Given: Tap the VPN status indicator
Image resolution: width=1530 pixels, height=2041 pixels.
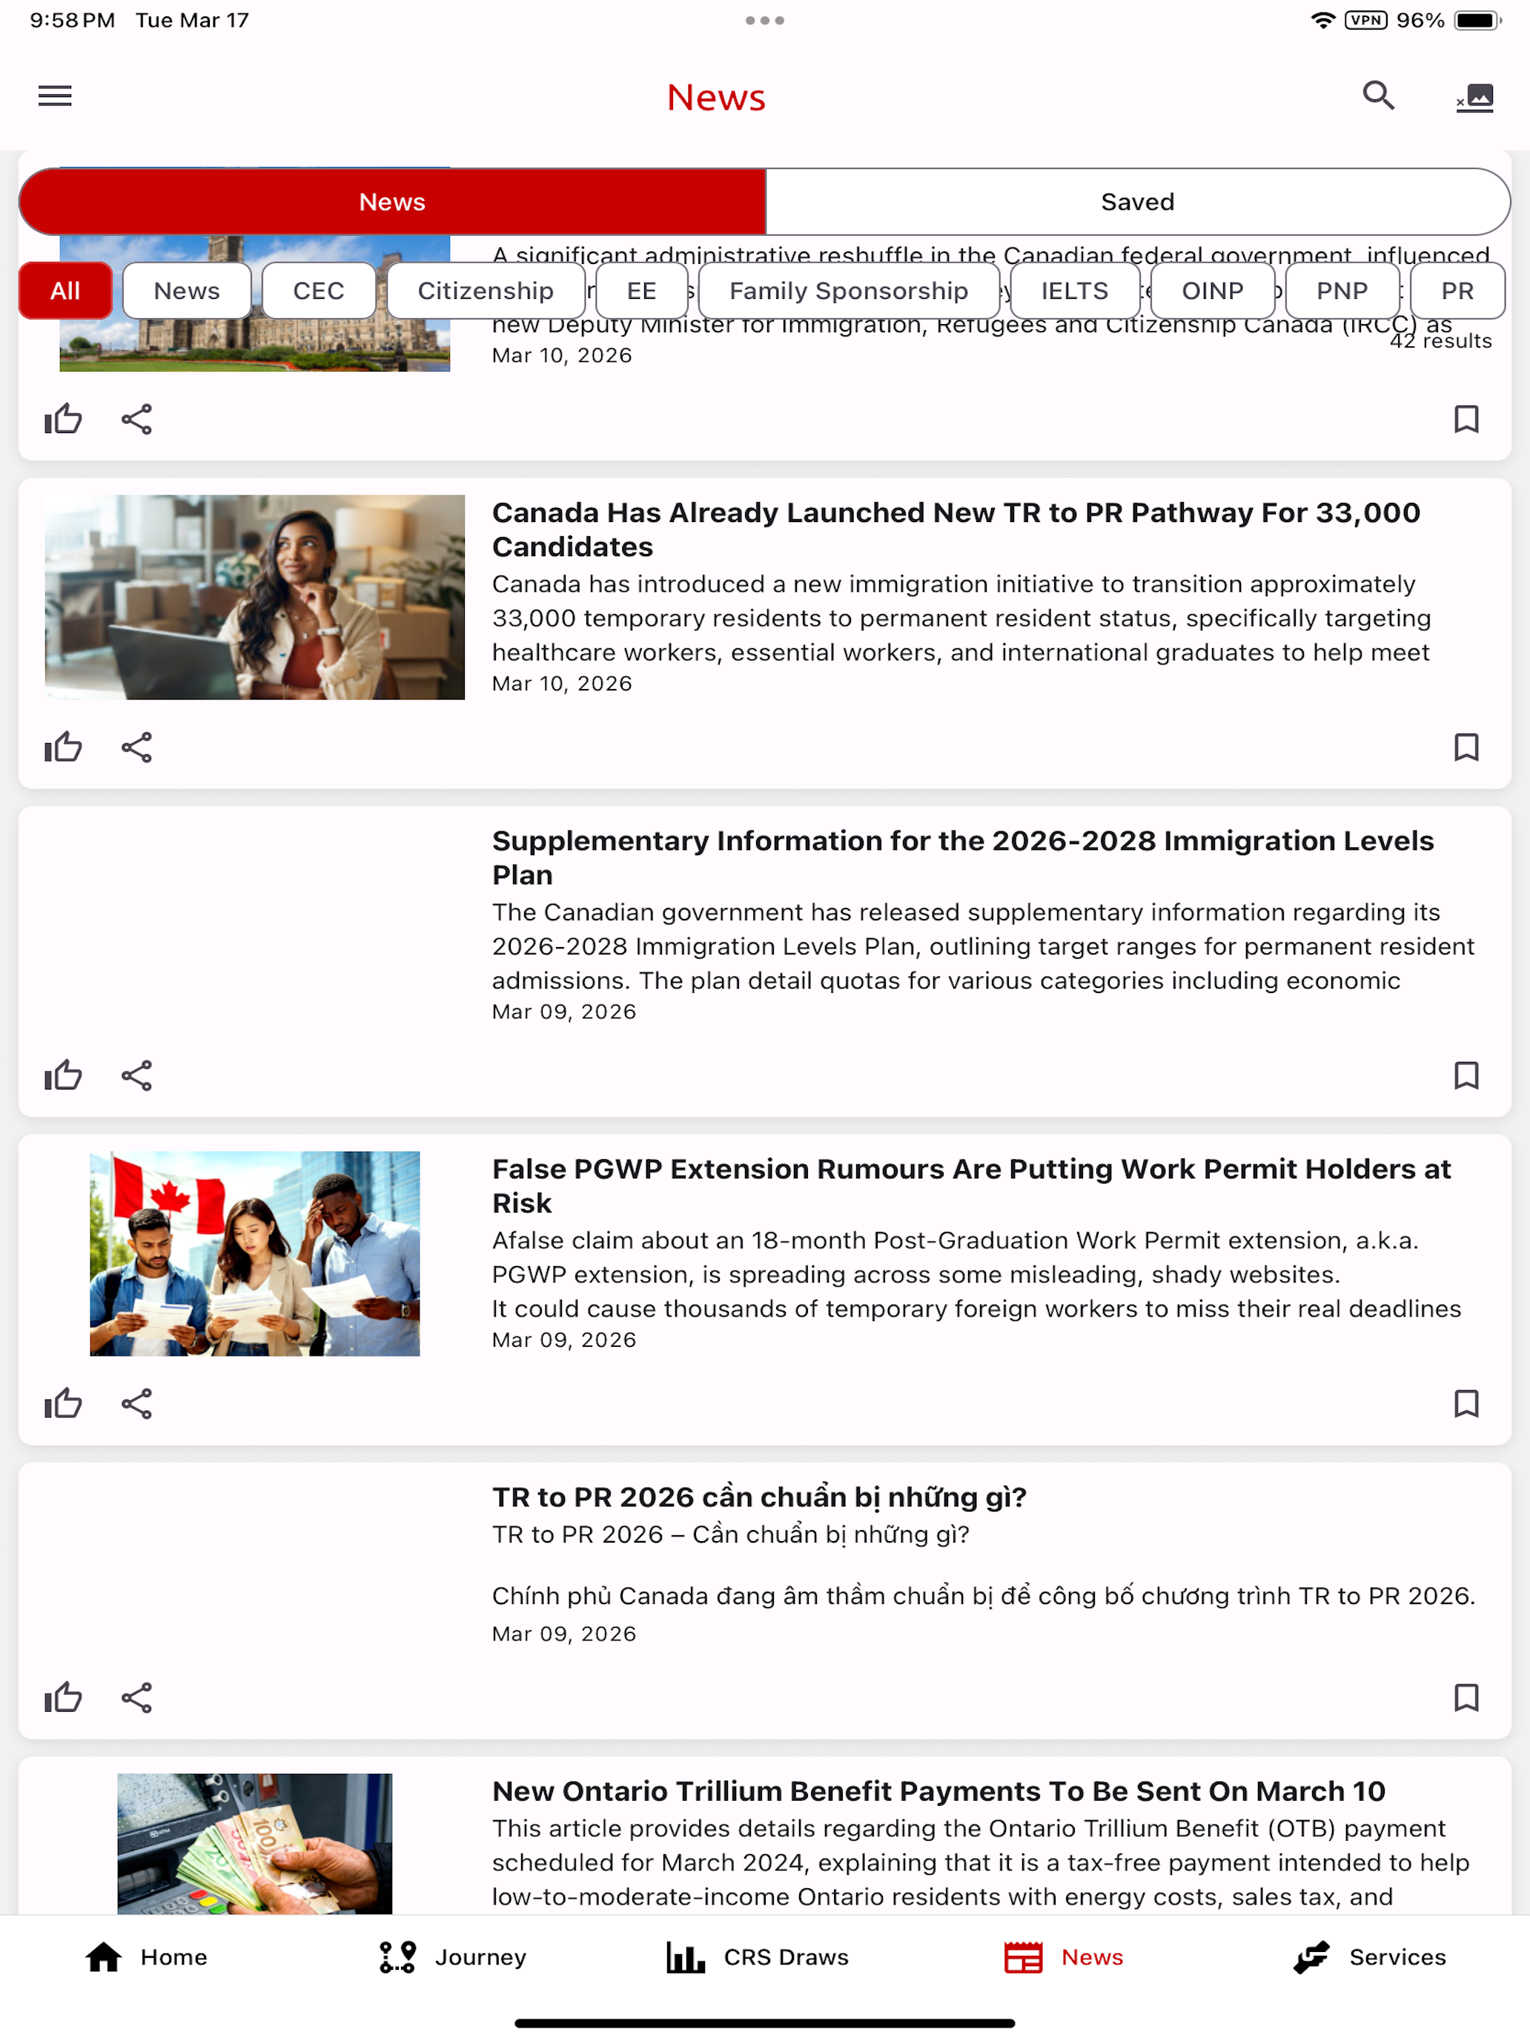Looking at the screenshot, I should click(1366, 20).
